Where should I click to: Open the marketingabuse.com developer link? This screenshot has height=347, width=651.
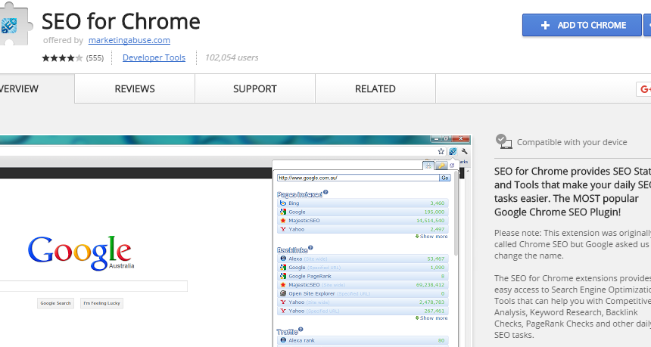(x=129, y=40)
